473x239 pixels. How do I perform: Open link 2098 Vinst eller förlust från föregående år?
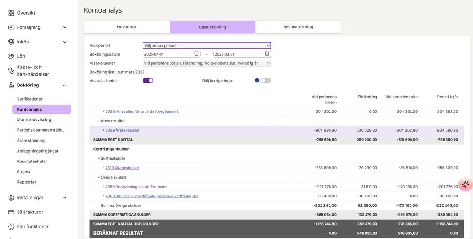pos(143,111)
